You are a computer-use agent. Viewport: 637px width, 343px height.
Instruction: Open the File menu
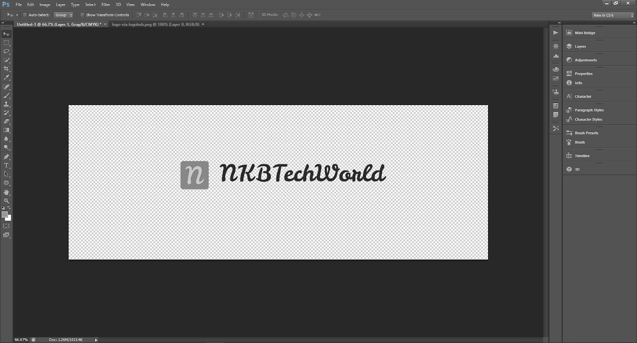(19, 4)
